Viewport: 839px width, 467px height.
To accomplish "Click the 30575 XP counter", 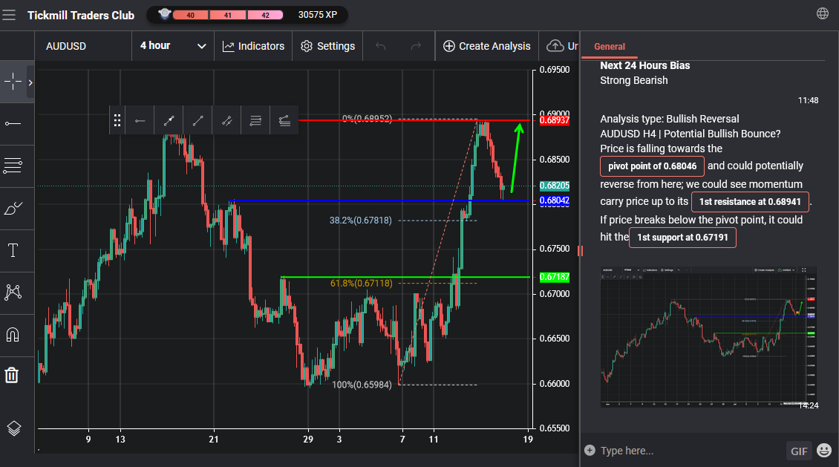I will (317, 15).
